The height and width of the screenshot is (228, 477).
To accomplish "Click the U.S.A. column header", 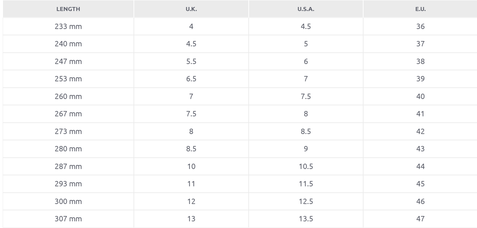I will coord(306,9).
